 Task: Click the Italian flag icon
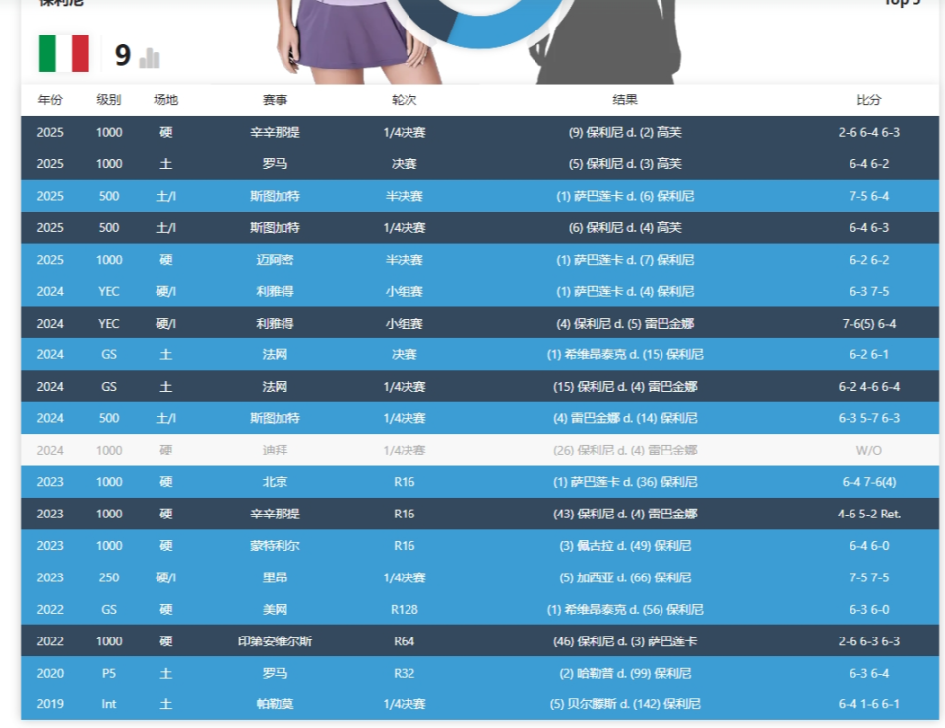pos(63,53)
